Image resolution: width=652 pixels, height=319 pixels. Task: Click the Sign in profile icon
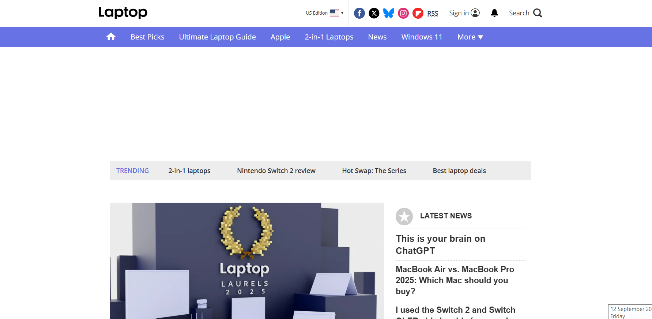(x=475, y=13)
